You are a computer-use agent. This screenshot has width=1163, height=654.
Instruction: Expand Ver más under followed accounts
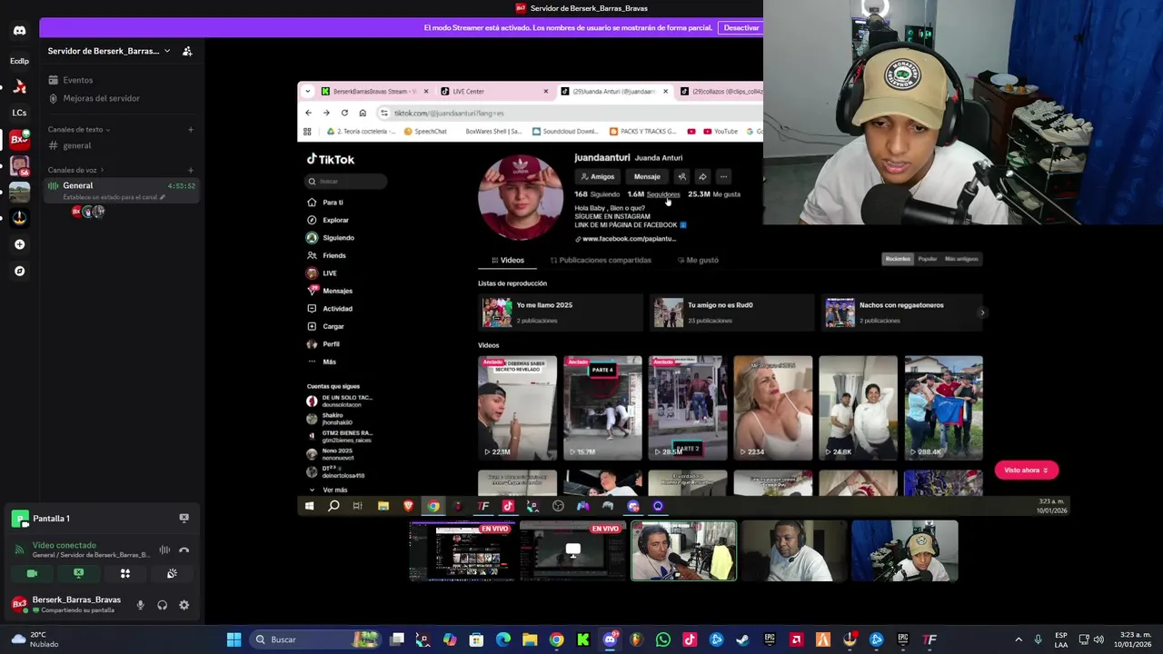334,490
